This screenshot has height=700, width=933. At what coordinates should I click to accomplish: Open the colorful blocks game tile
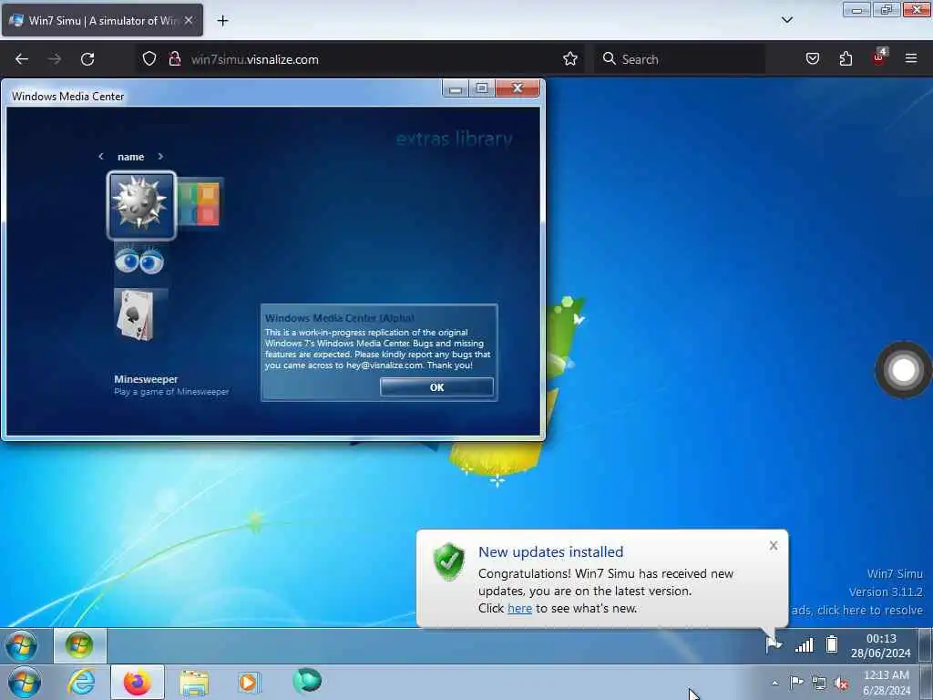201,203
